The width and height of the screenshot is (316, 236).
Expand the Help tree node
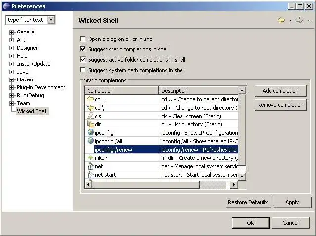(11, 56)
